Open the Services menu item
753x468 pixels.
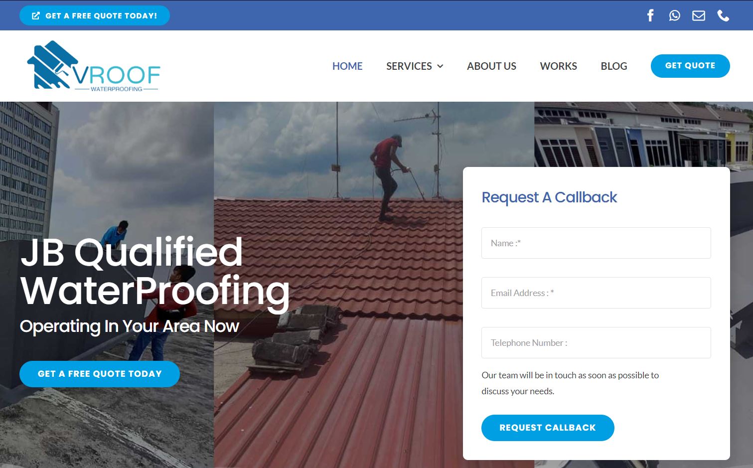pos(409,66)
